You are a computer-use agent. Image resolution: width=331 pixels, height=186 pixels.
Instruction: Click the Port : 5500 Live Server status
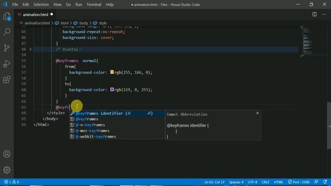point(299,182)
